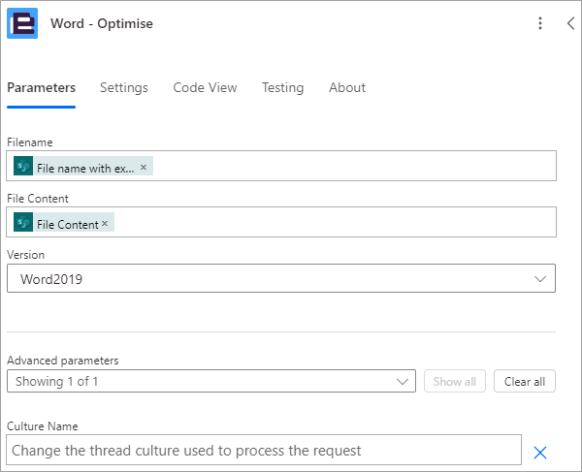Go to the Testing tab
The width and height of the screenshot is (582, 472).
pyautogui.click(x=283, y=88)
